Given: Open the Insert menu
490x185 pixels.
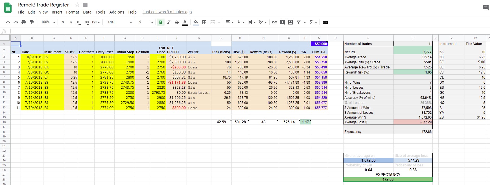Looking at the screenshot, I should pos(57,12).
